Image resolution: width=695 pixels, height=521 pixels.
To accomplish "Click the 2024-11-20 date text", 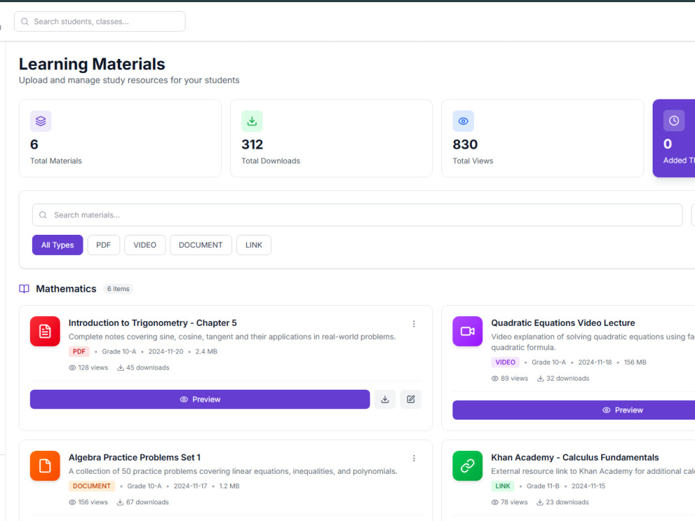I will 166,352.
